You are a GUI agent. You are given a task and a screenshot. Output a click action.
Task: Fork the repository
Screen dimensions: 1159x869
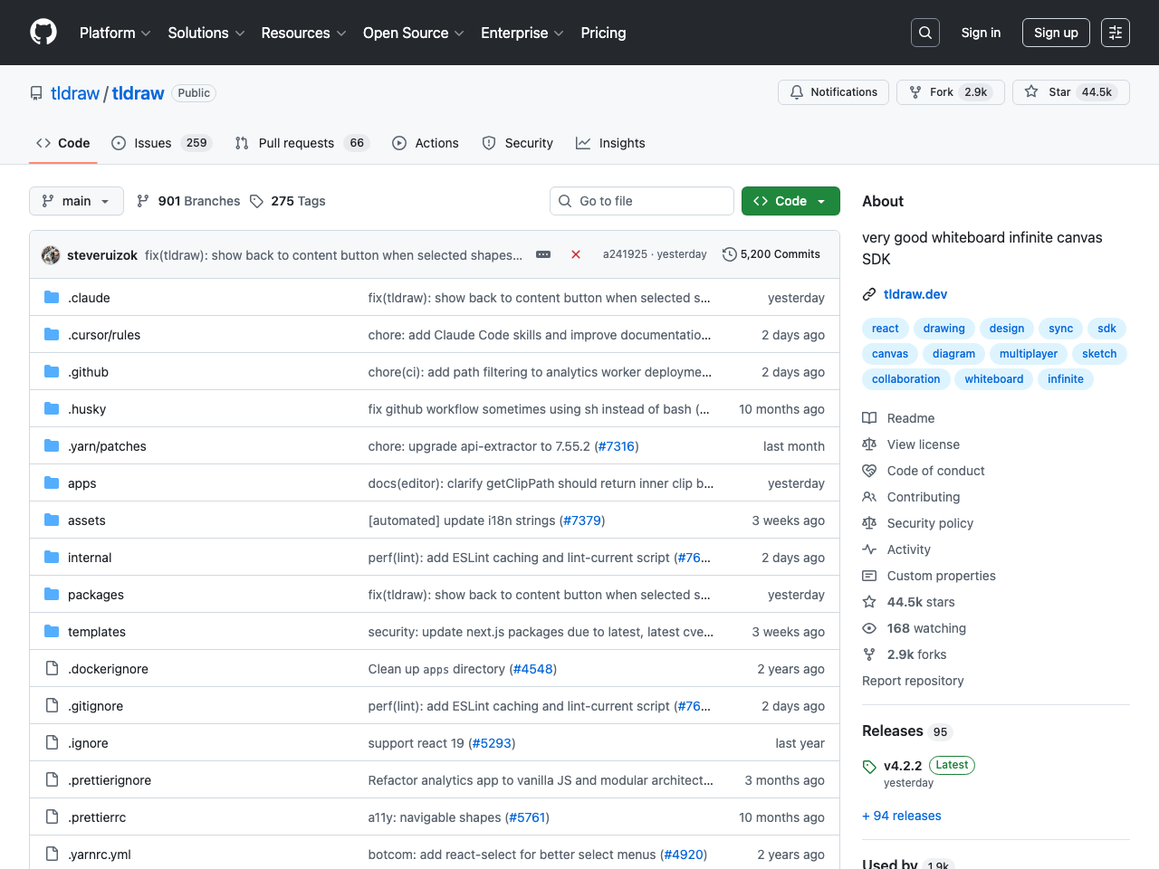[950, 92]
